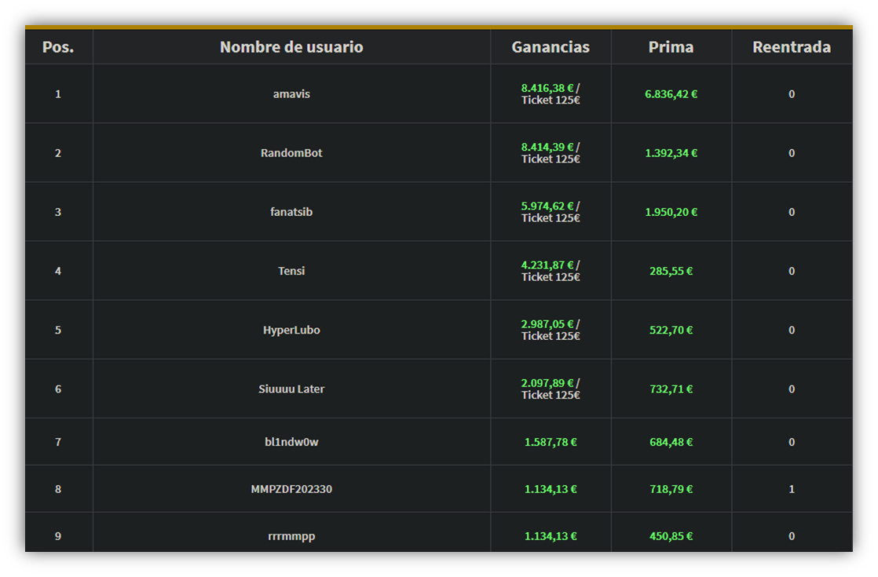The image size is (878, 577).
Task: Click the 285,55 € prima value
Action: point(671,271)
